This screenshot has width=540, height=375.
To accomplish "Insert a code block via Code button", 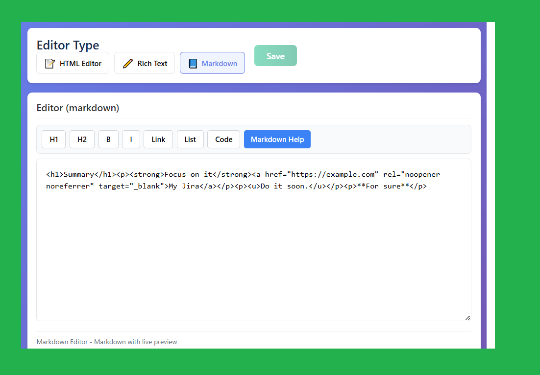I will (223, 139).
